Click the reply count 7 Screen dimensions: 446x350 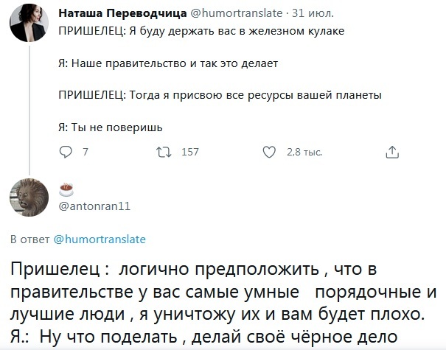[86, 153]
